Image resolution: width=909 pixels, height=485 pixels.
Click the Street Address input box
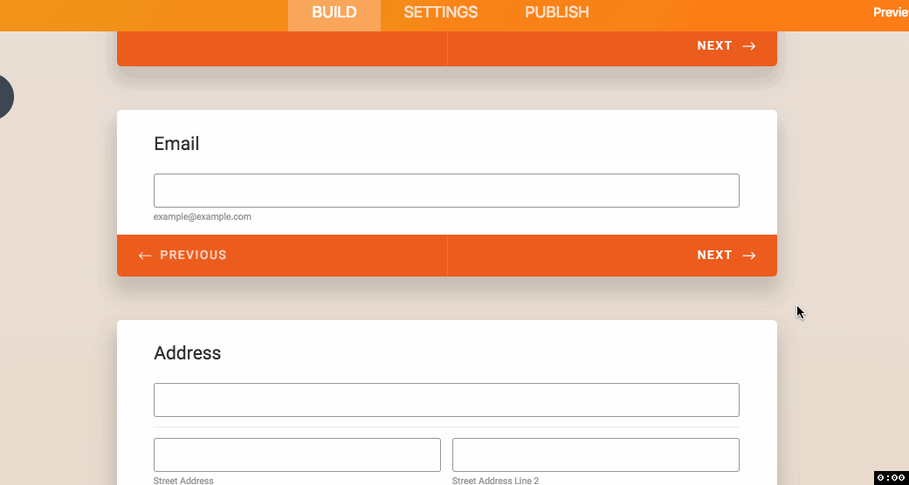(297, 454)
